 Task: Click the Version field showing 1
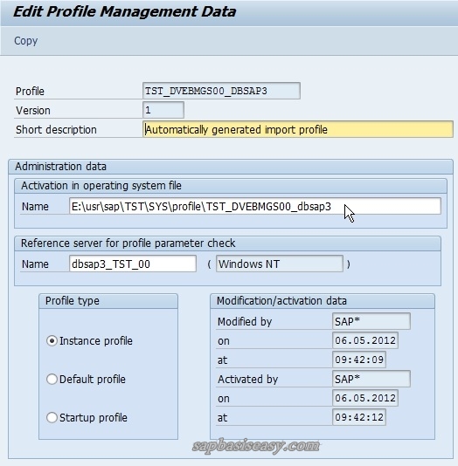163,110
